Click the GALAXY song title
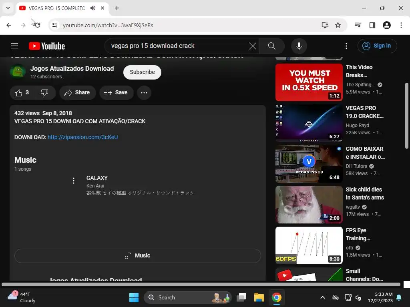This screenshot has height=307, width=410. tap(97, 178)
